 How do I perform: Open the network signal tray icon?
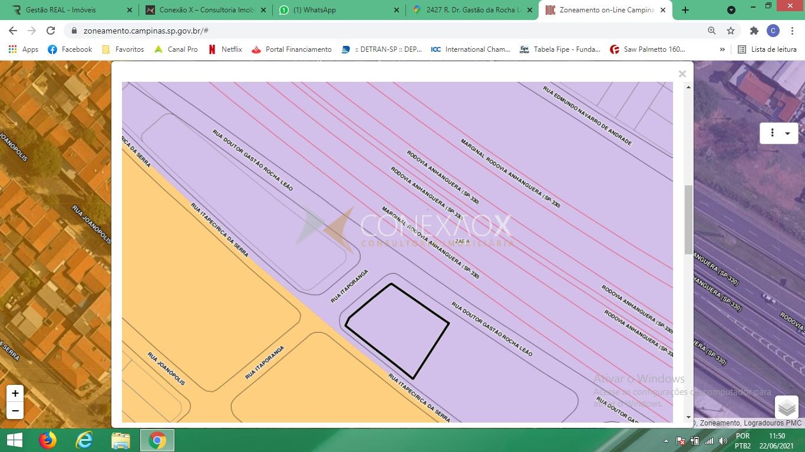coord(709,441)
